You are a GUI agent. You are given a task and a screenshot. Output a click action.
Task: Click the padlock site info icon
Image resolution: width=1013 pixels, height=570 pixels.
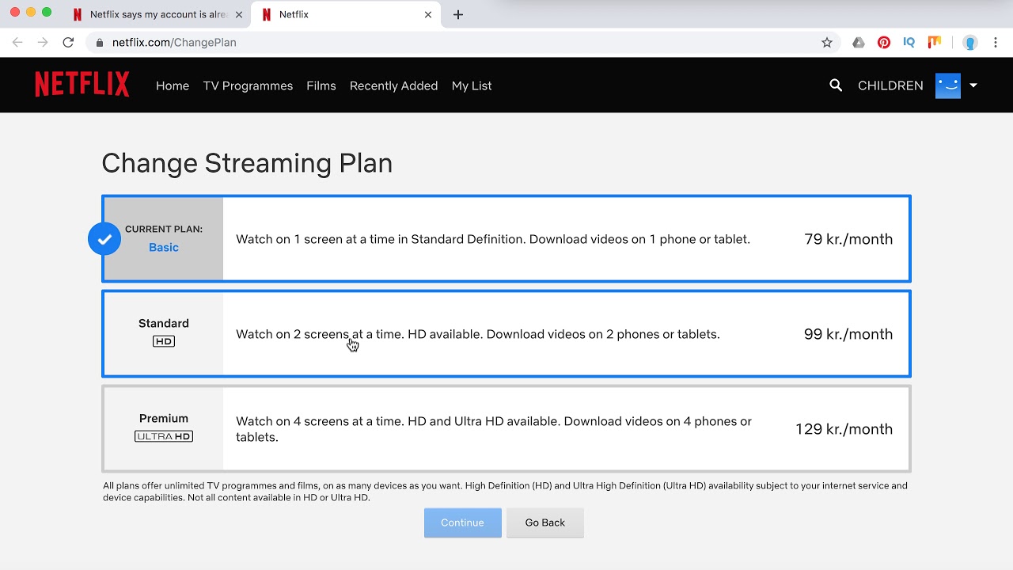pyautogui.click(x=100, y=43)
